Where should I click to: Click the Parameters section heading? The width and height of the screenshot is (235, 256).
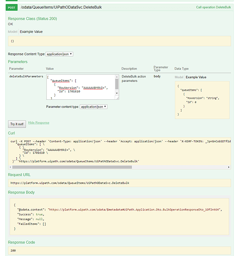pyautogui.click(x=18, y=62)
